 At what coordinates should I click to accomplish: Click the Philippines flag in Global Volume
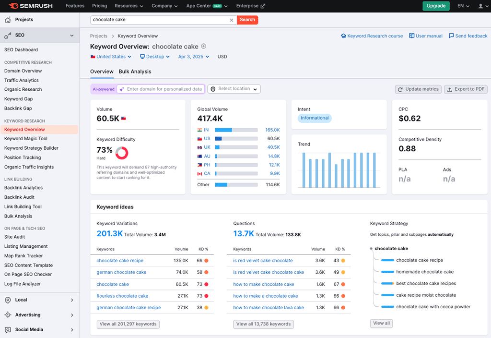pos(199,165)
